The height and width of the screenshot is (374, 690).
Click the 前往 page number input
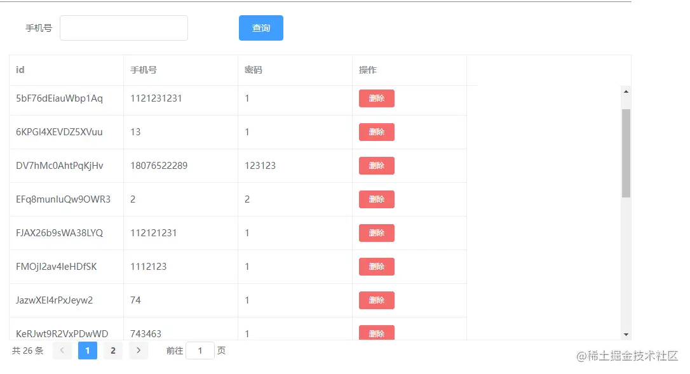200,350
